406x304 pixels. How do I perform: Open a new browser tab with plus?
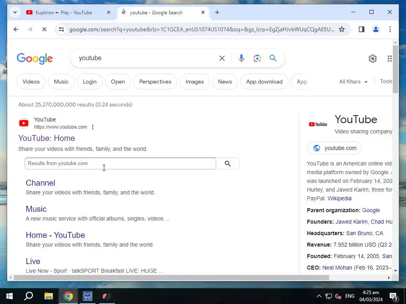(x=217, y=12)
